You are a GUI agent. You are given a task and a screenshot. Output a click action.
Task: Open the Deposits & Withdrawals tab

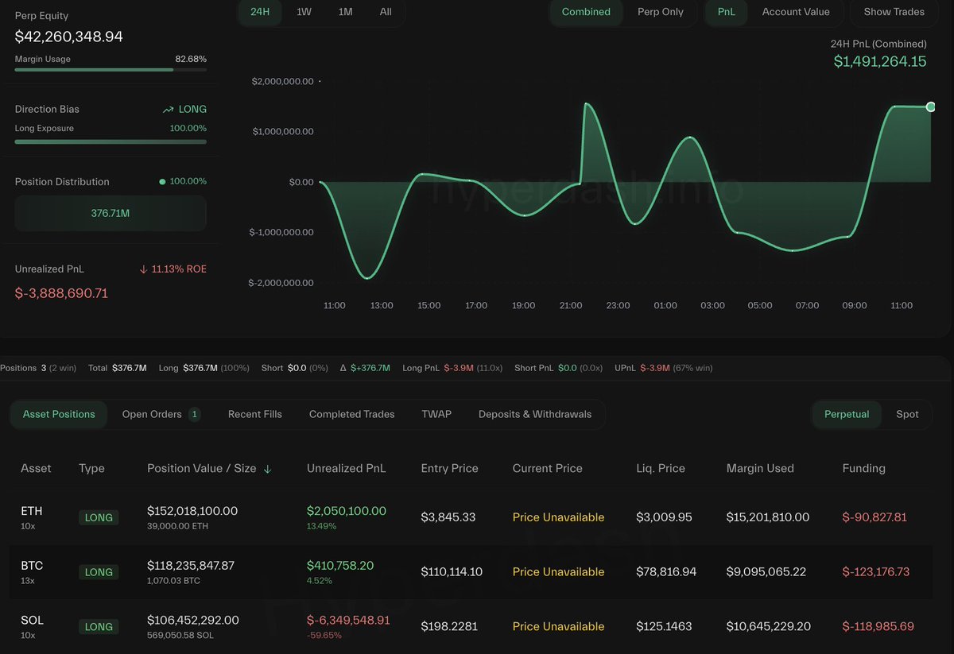[x=534, y=414]
